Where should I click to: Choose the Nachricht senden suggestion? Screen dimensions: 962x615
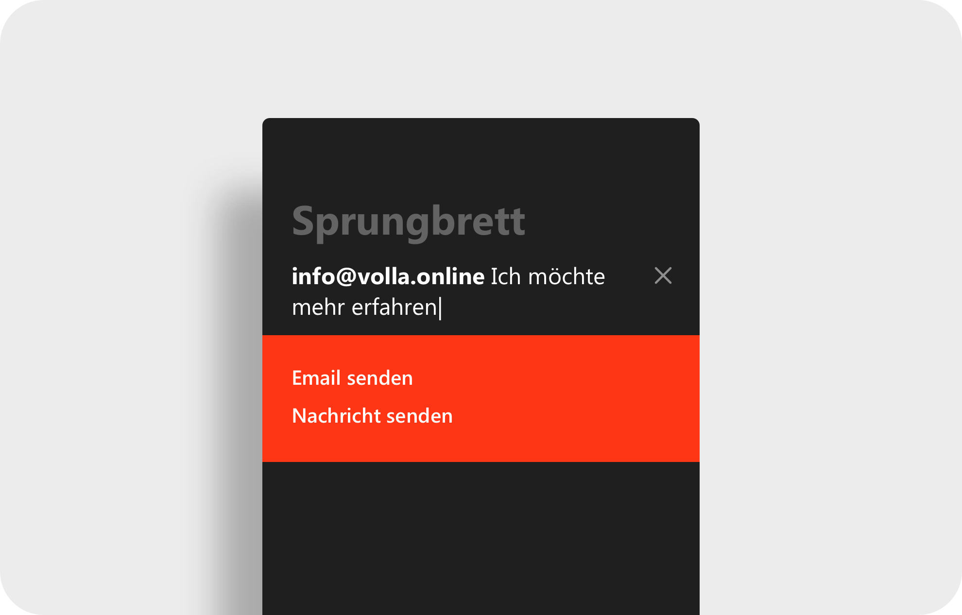coord(372,416)
